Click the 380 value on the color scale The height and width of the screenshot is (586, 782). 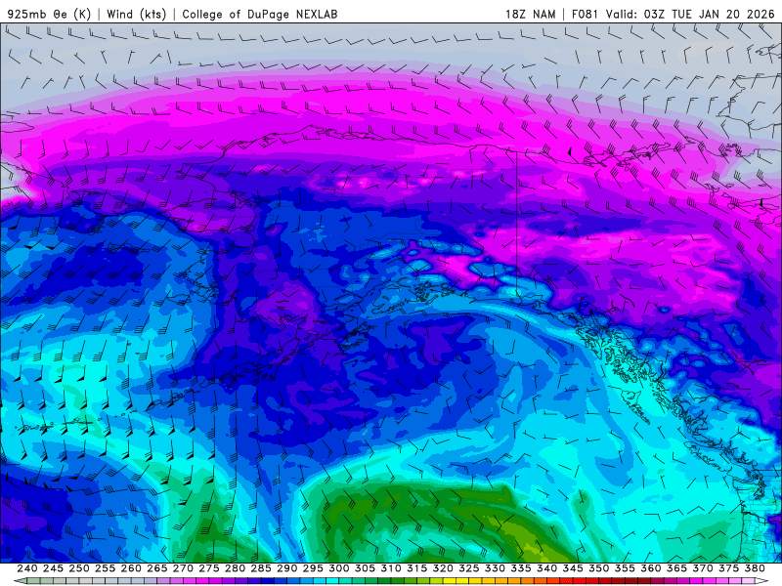coord(755,568)
